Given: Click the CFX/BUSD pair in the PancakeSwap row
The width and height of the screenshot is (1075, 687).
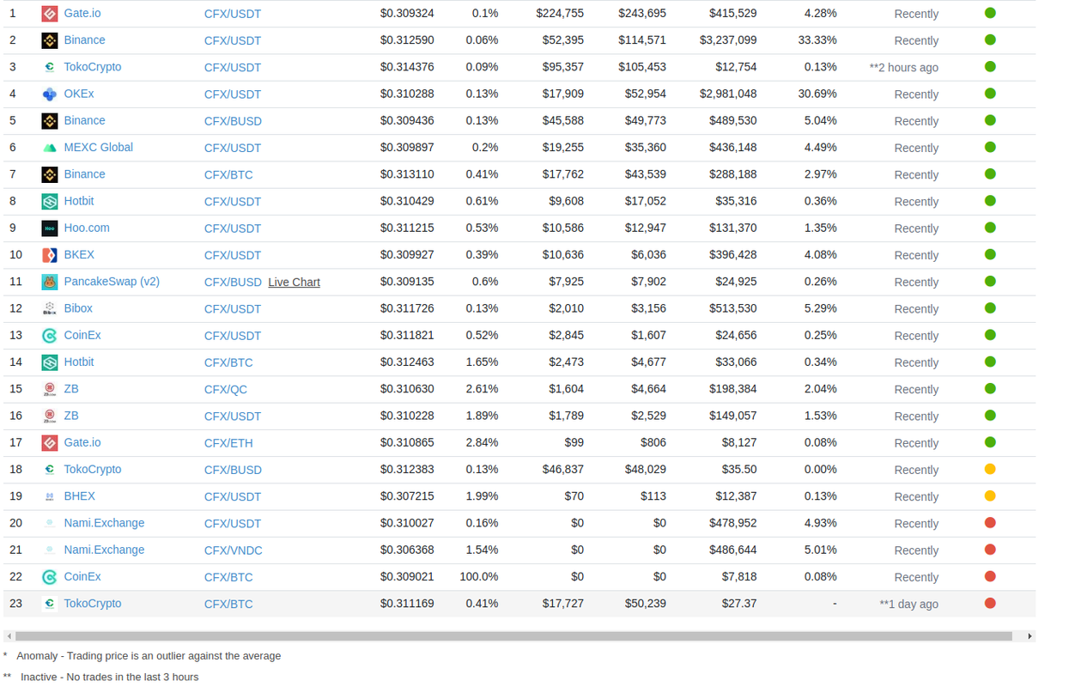Looking at the screenshot, I should point(233,282).
